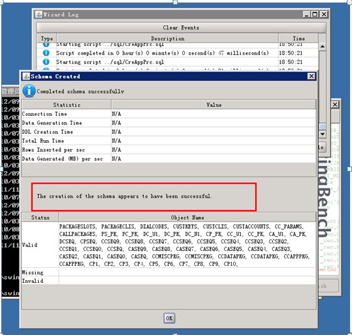This screenshot has width=352, height=335.
Task: Click the Valid status cell
Action: tap(40, 244)
